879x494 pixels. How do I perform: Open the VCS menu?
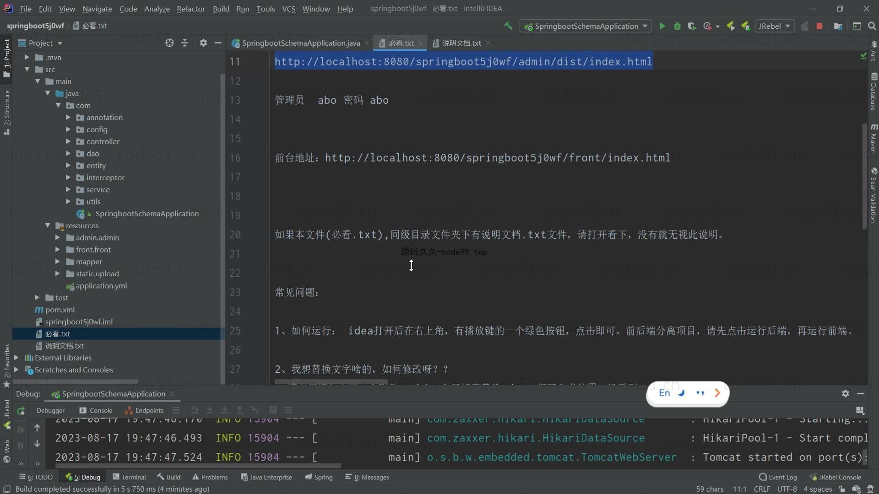[288, 9]
